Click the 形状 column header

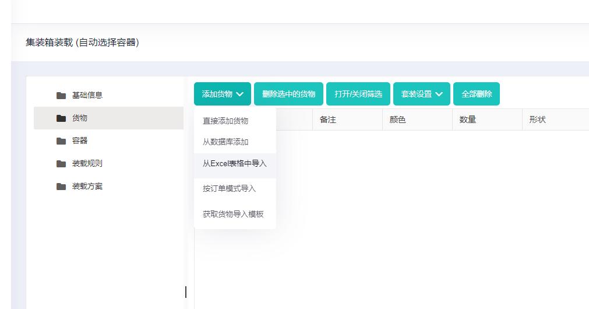tap(556, 120)
